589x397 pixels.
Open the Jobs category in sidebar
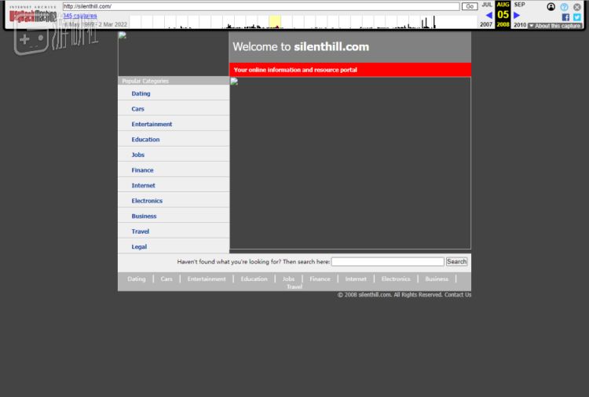pos(138,155)
